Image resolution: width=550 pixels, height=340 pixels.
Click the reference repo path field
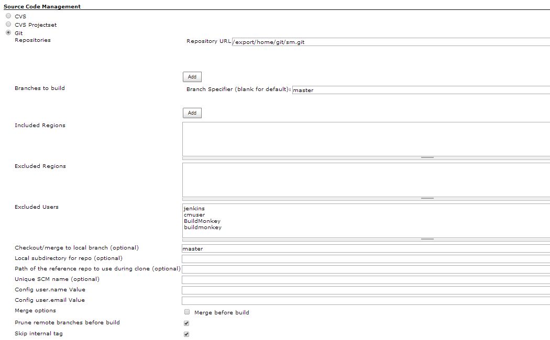[366, 269]
